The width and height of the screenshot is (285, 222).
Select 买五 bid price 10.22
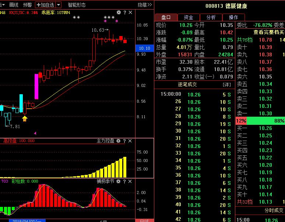[265, 158]
